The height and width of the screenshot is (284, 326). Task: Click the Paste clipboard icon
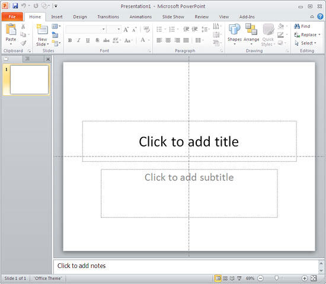click(11, 30)
